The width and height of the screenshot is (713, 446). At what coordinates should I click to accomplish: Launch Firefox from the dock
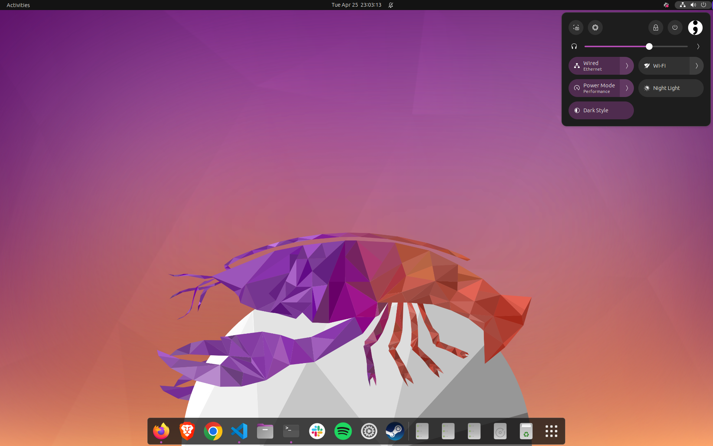pos(161,431)
